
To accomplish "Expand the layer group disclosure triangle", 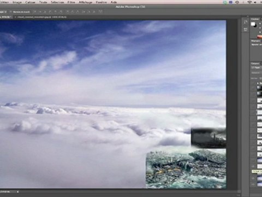I will (x=258, y=83).
